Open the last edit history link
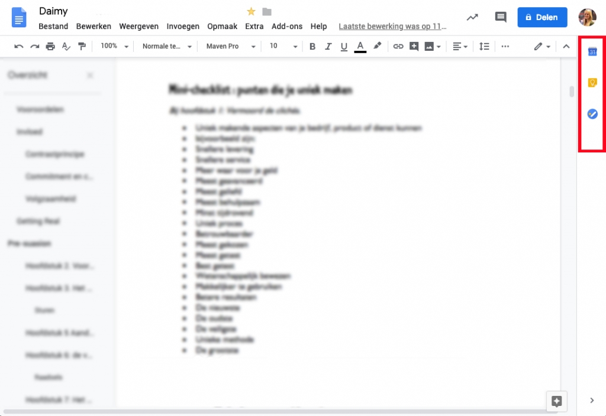This screenshot has width=606, height=416. (x=392, y=26)
